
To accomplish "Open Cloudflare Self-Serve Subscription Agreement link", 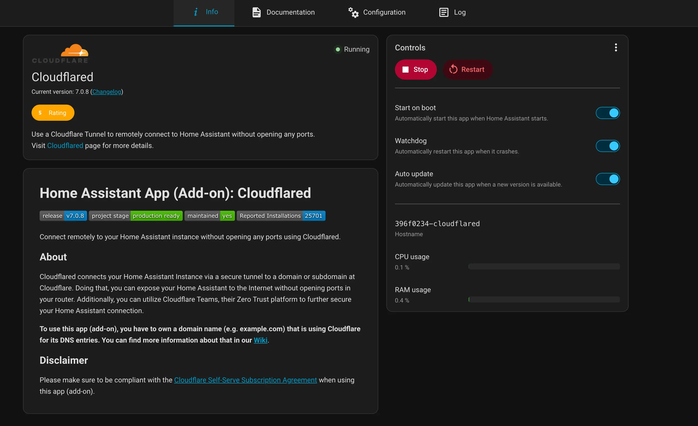I will pos(245,380).
